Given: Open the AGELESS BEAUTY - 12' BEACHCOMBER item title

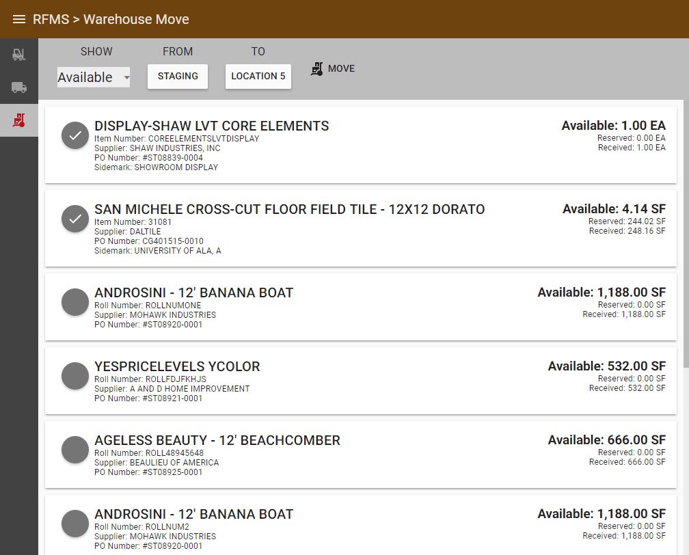Looking at the screenshot, I should [x=217, y=440].
